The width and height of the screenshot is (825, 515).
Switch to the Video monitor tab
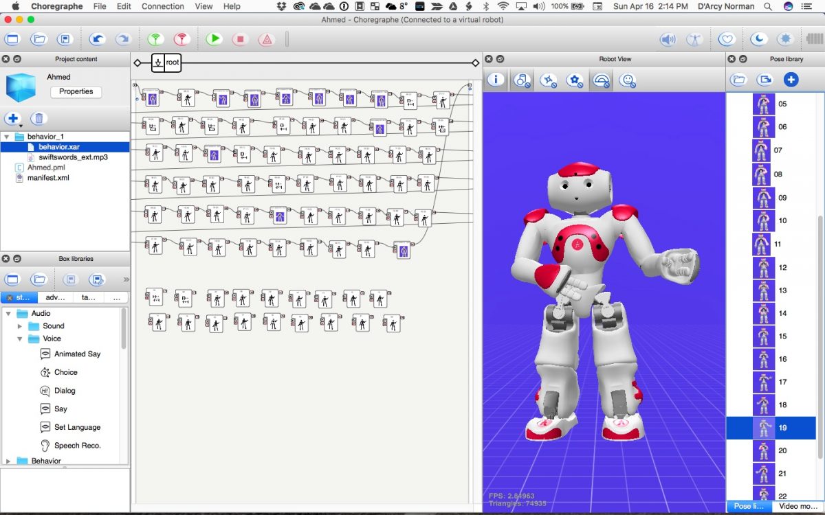point(797,506)
